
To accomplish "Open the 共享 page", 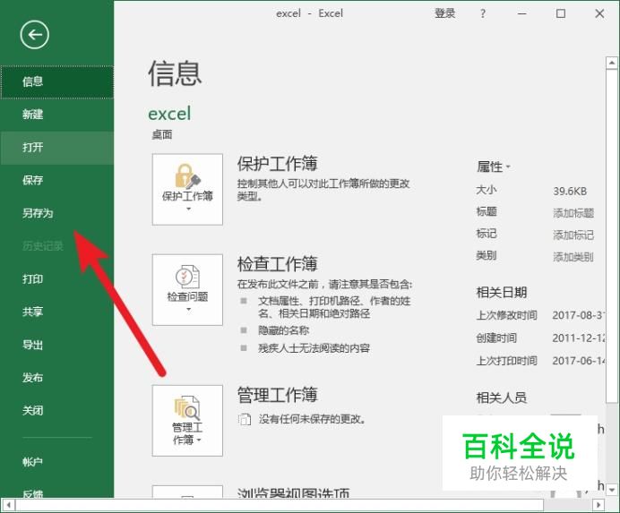I will [x=57, y=312].
